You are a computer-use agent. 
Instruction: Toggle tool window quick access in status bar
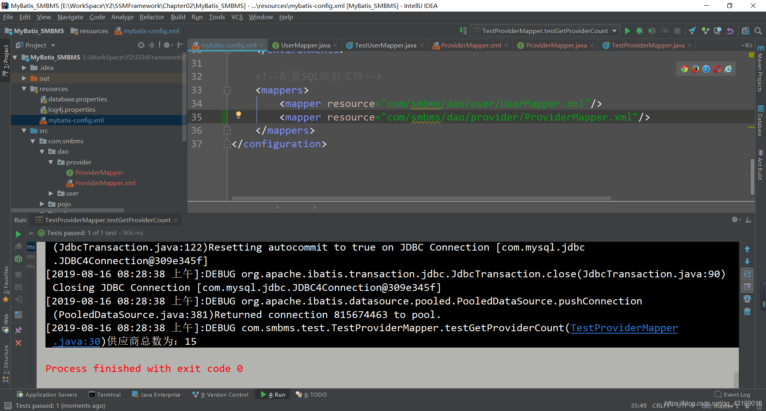click(x=8, y=405)
